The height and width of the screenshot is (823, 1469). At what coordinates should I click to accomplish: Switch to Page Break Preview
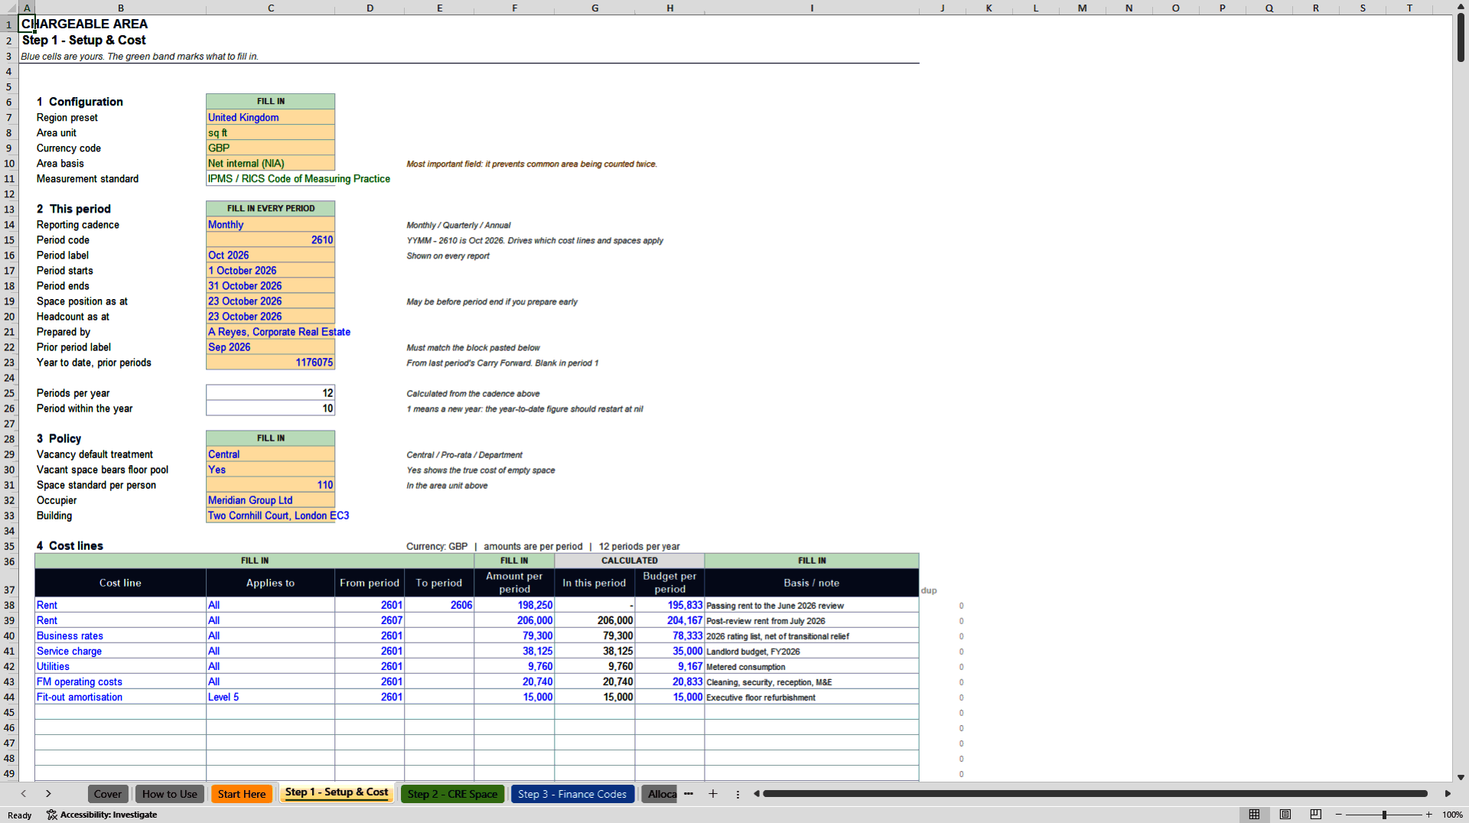tap(1316, 815)
